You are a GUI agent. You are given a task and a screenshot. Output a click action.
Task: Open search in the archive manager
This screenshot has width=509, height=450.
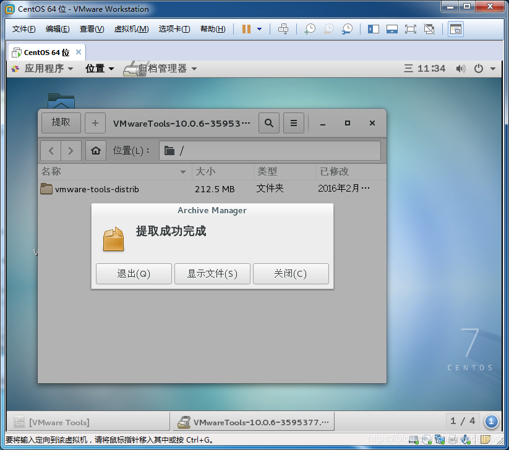pyautogui.click(x=269, y=123)
